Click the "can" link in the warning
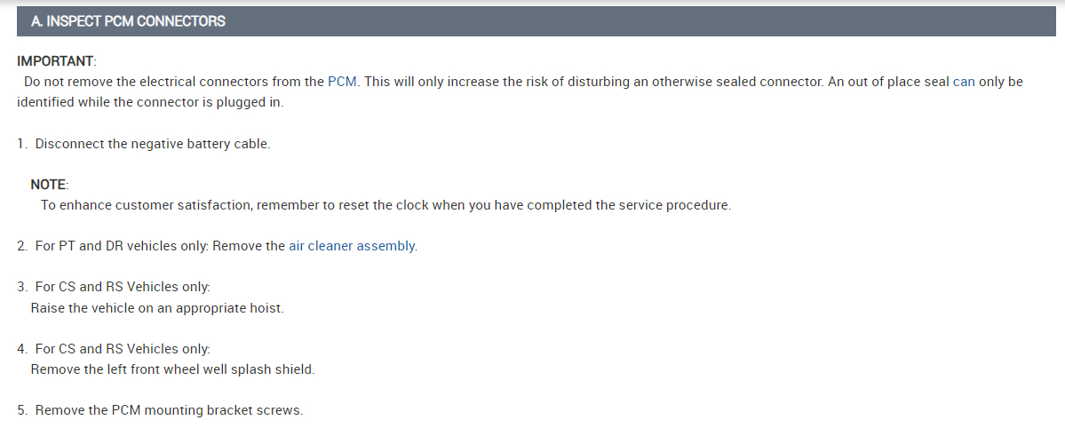This screenshot has height=444, width=1065. click(x=964, y=82)
